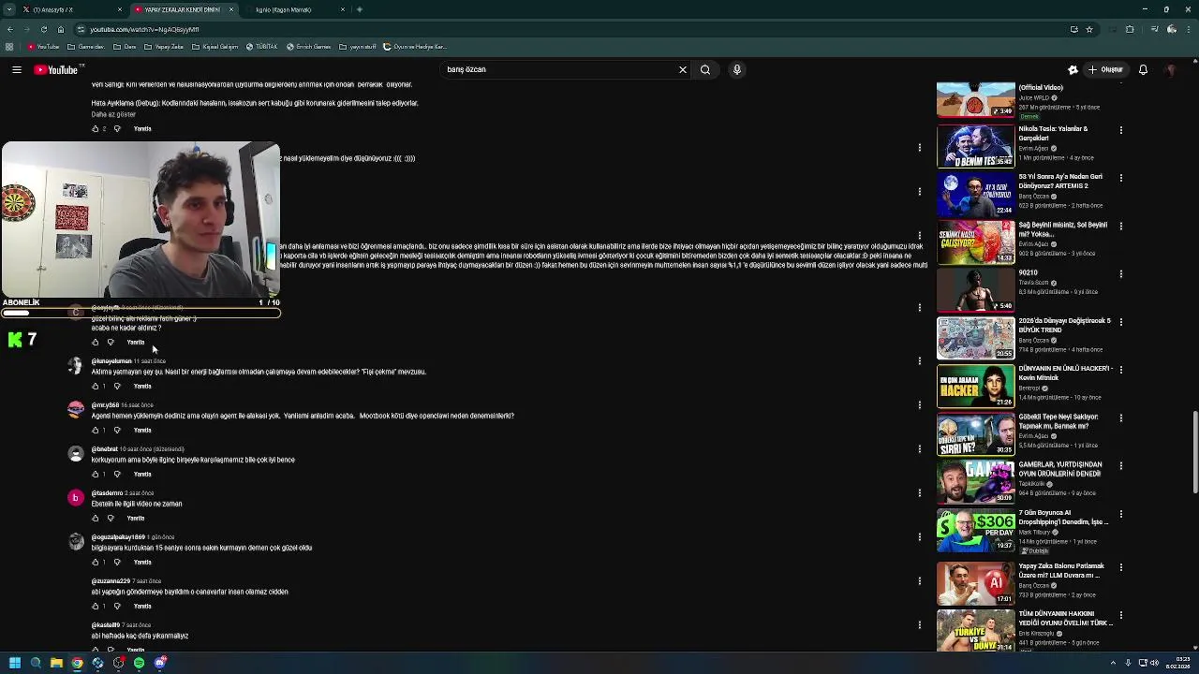Open 'Yapay Zeka Balonu Patlamak Üzere mi?' title

click(x=1061, y=570)
